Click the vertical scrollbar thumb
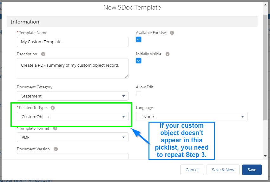This screenshot has height=182, width=270. pyautogui.click(x=265, y=68)
